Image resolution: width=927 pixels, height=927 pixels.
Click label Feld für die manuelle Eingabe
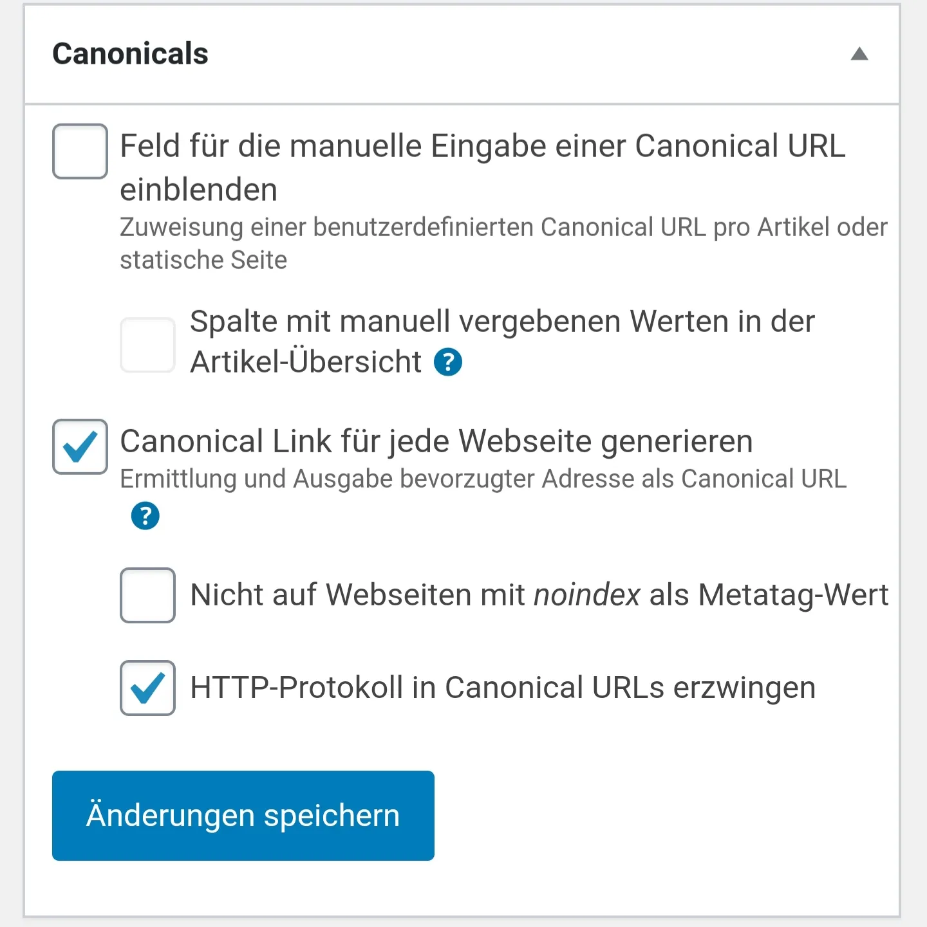point(482,167)
